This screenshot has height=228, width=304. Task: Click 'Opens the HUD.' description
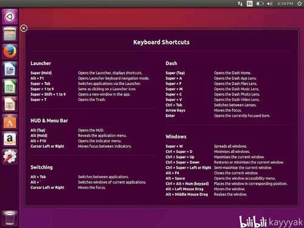91,130
